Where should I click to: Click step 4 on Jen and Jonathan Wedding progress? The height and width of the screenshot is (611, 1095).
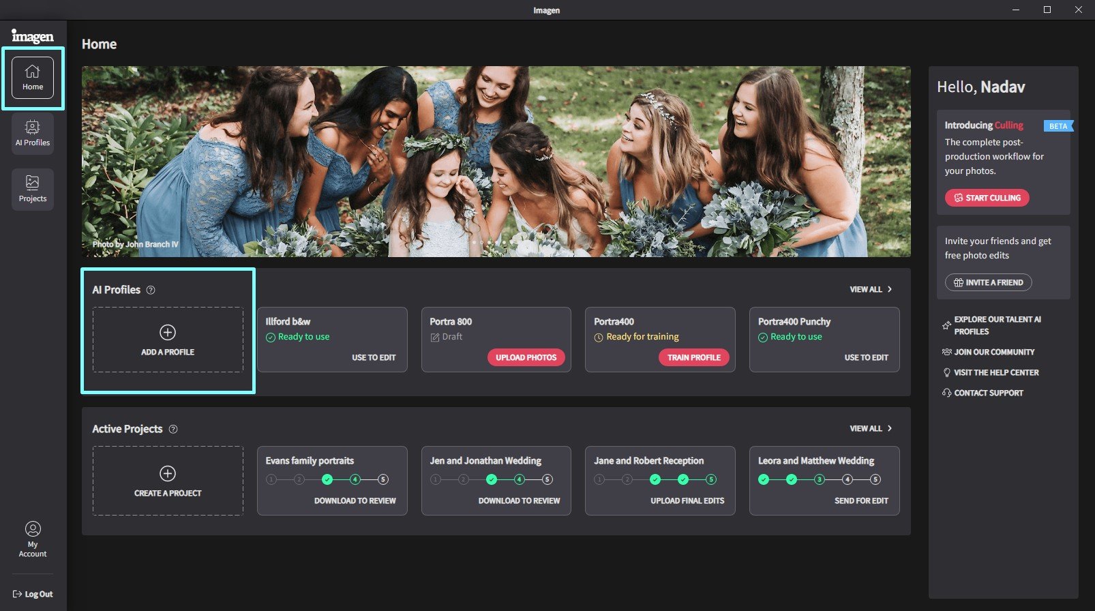[520, 479]
